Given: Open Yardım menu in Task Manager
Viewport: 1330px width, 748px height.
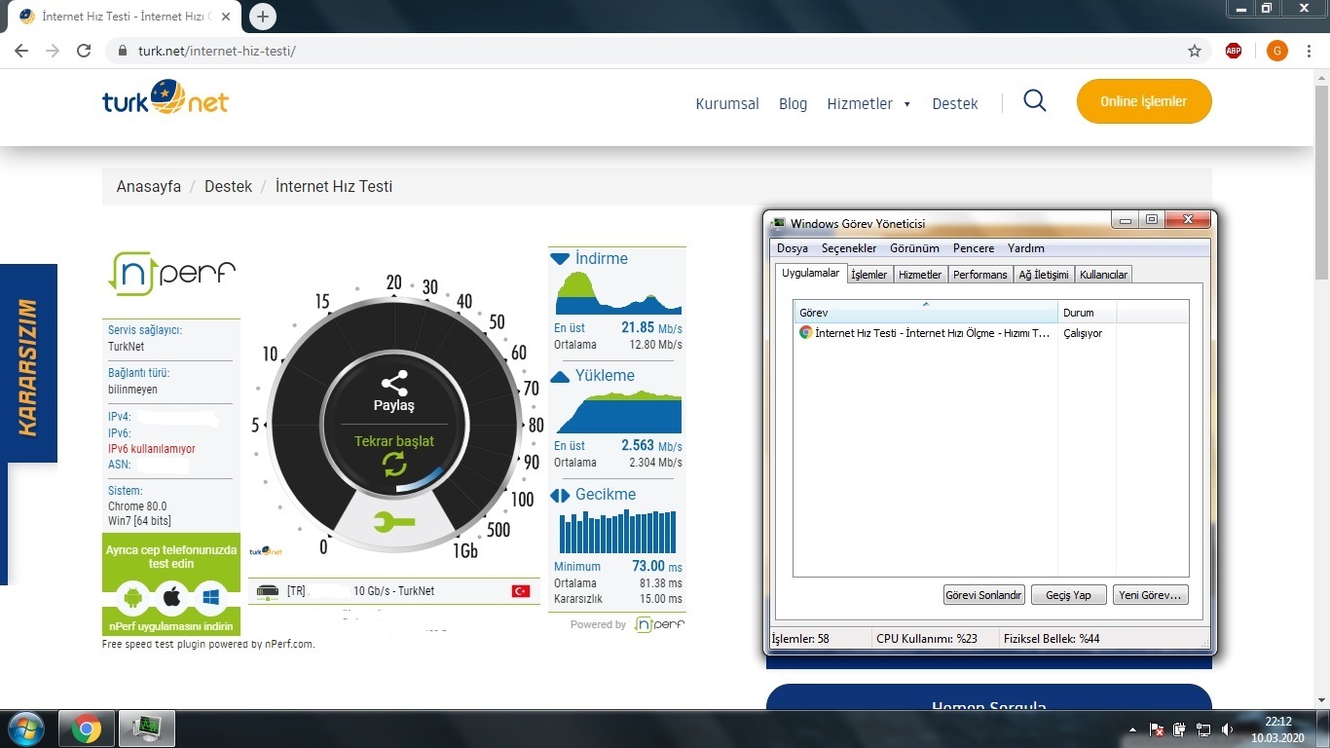Looking at the screenshot, I should click(1026, 248).
